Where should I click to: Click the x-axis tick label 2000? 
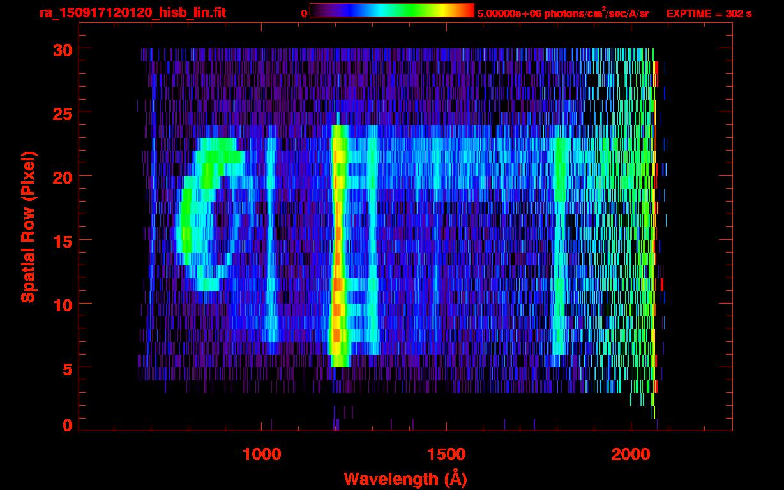point(631,454)
